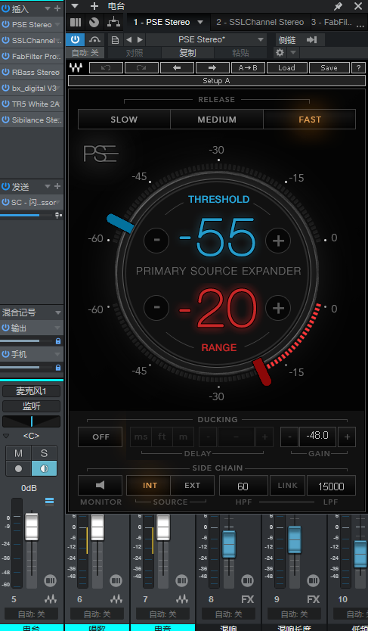Open insert menu arrow in 插入 header
The image size is (368, 631).
tap(48, 8)
